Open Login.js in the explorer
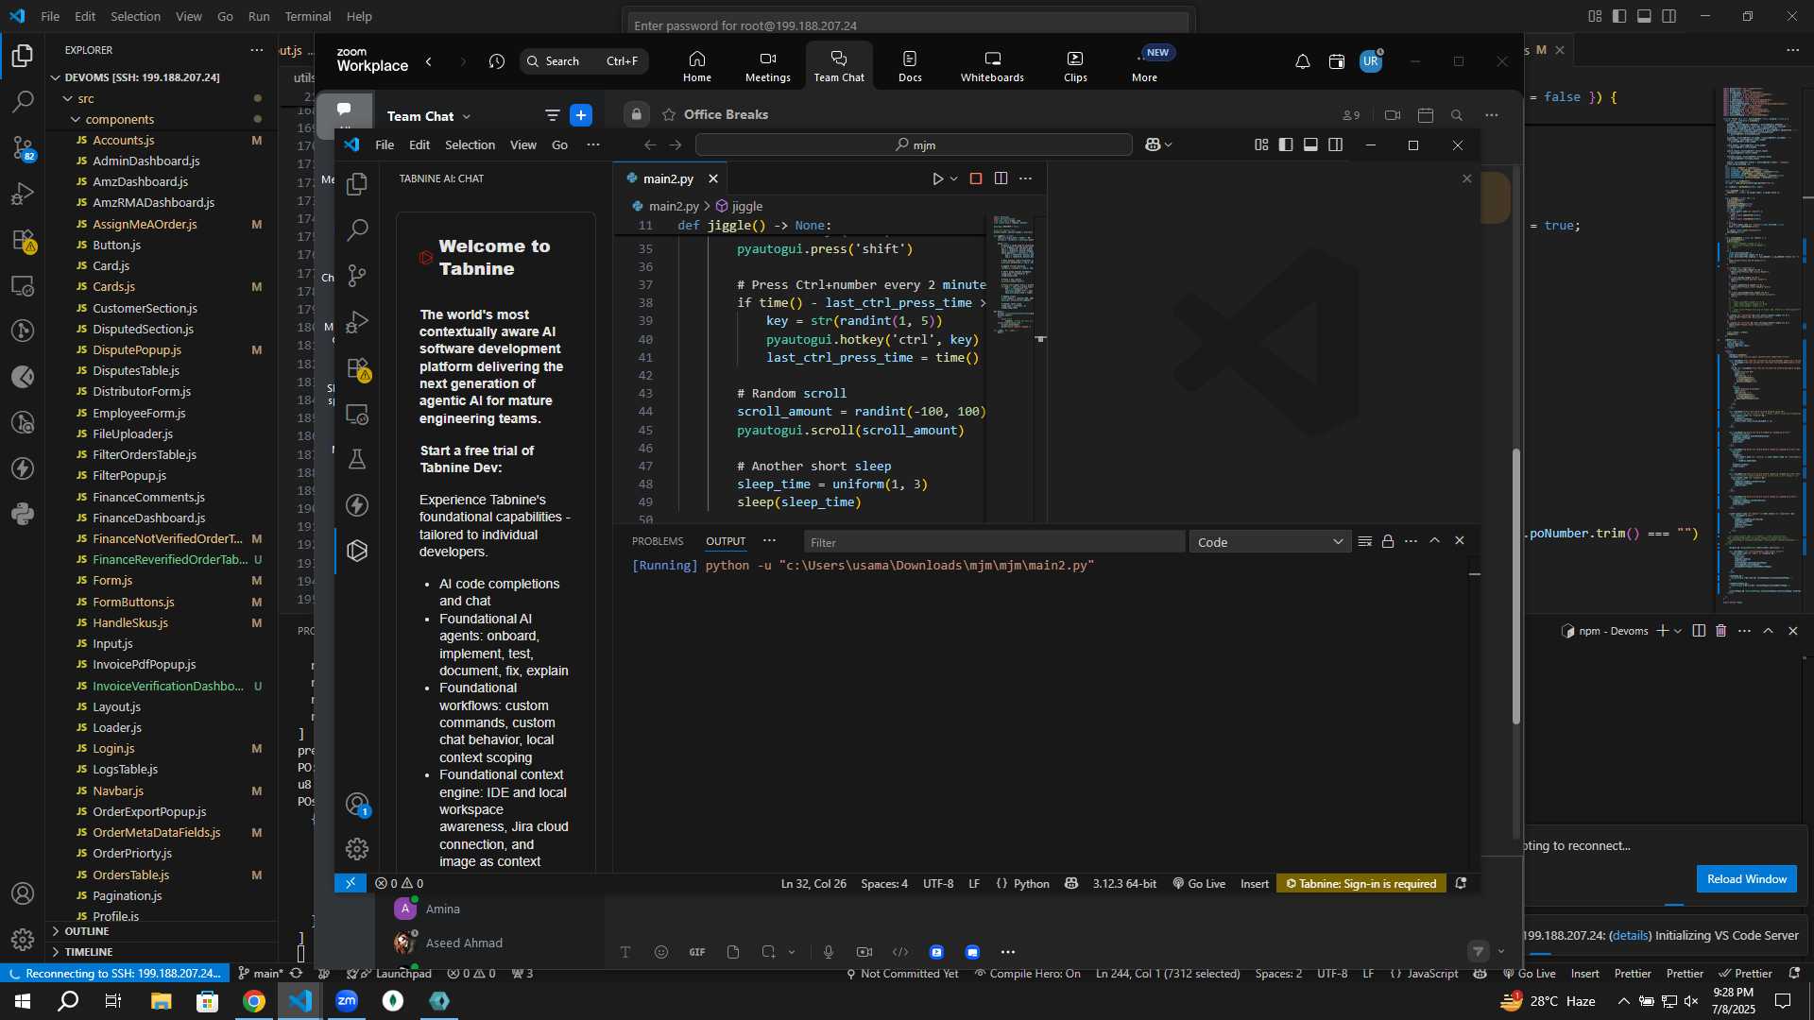The width and height of the screenshot is (1814, 1020). (x=113, y=748)
